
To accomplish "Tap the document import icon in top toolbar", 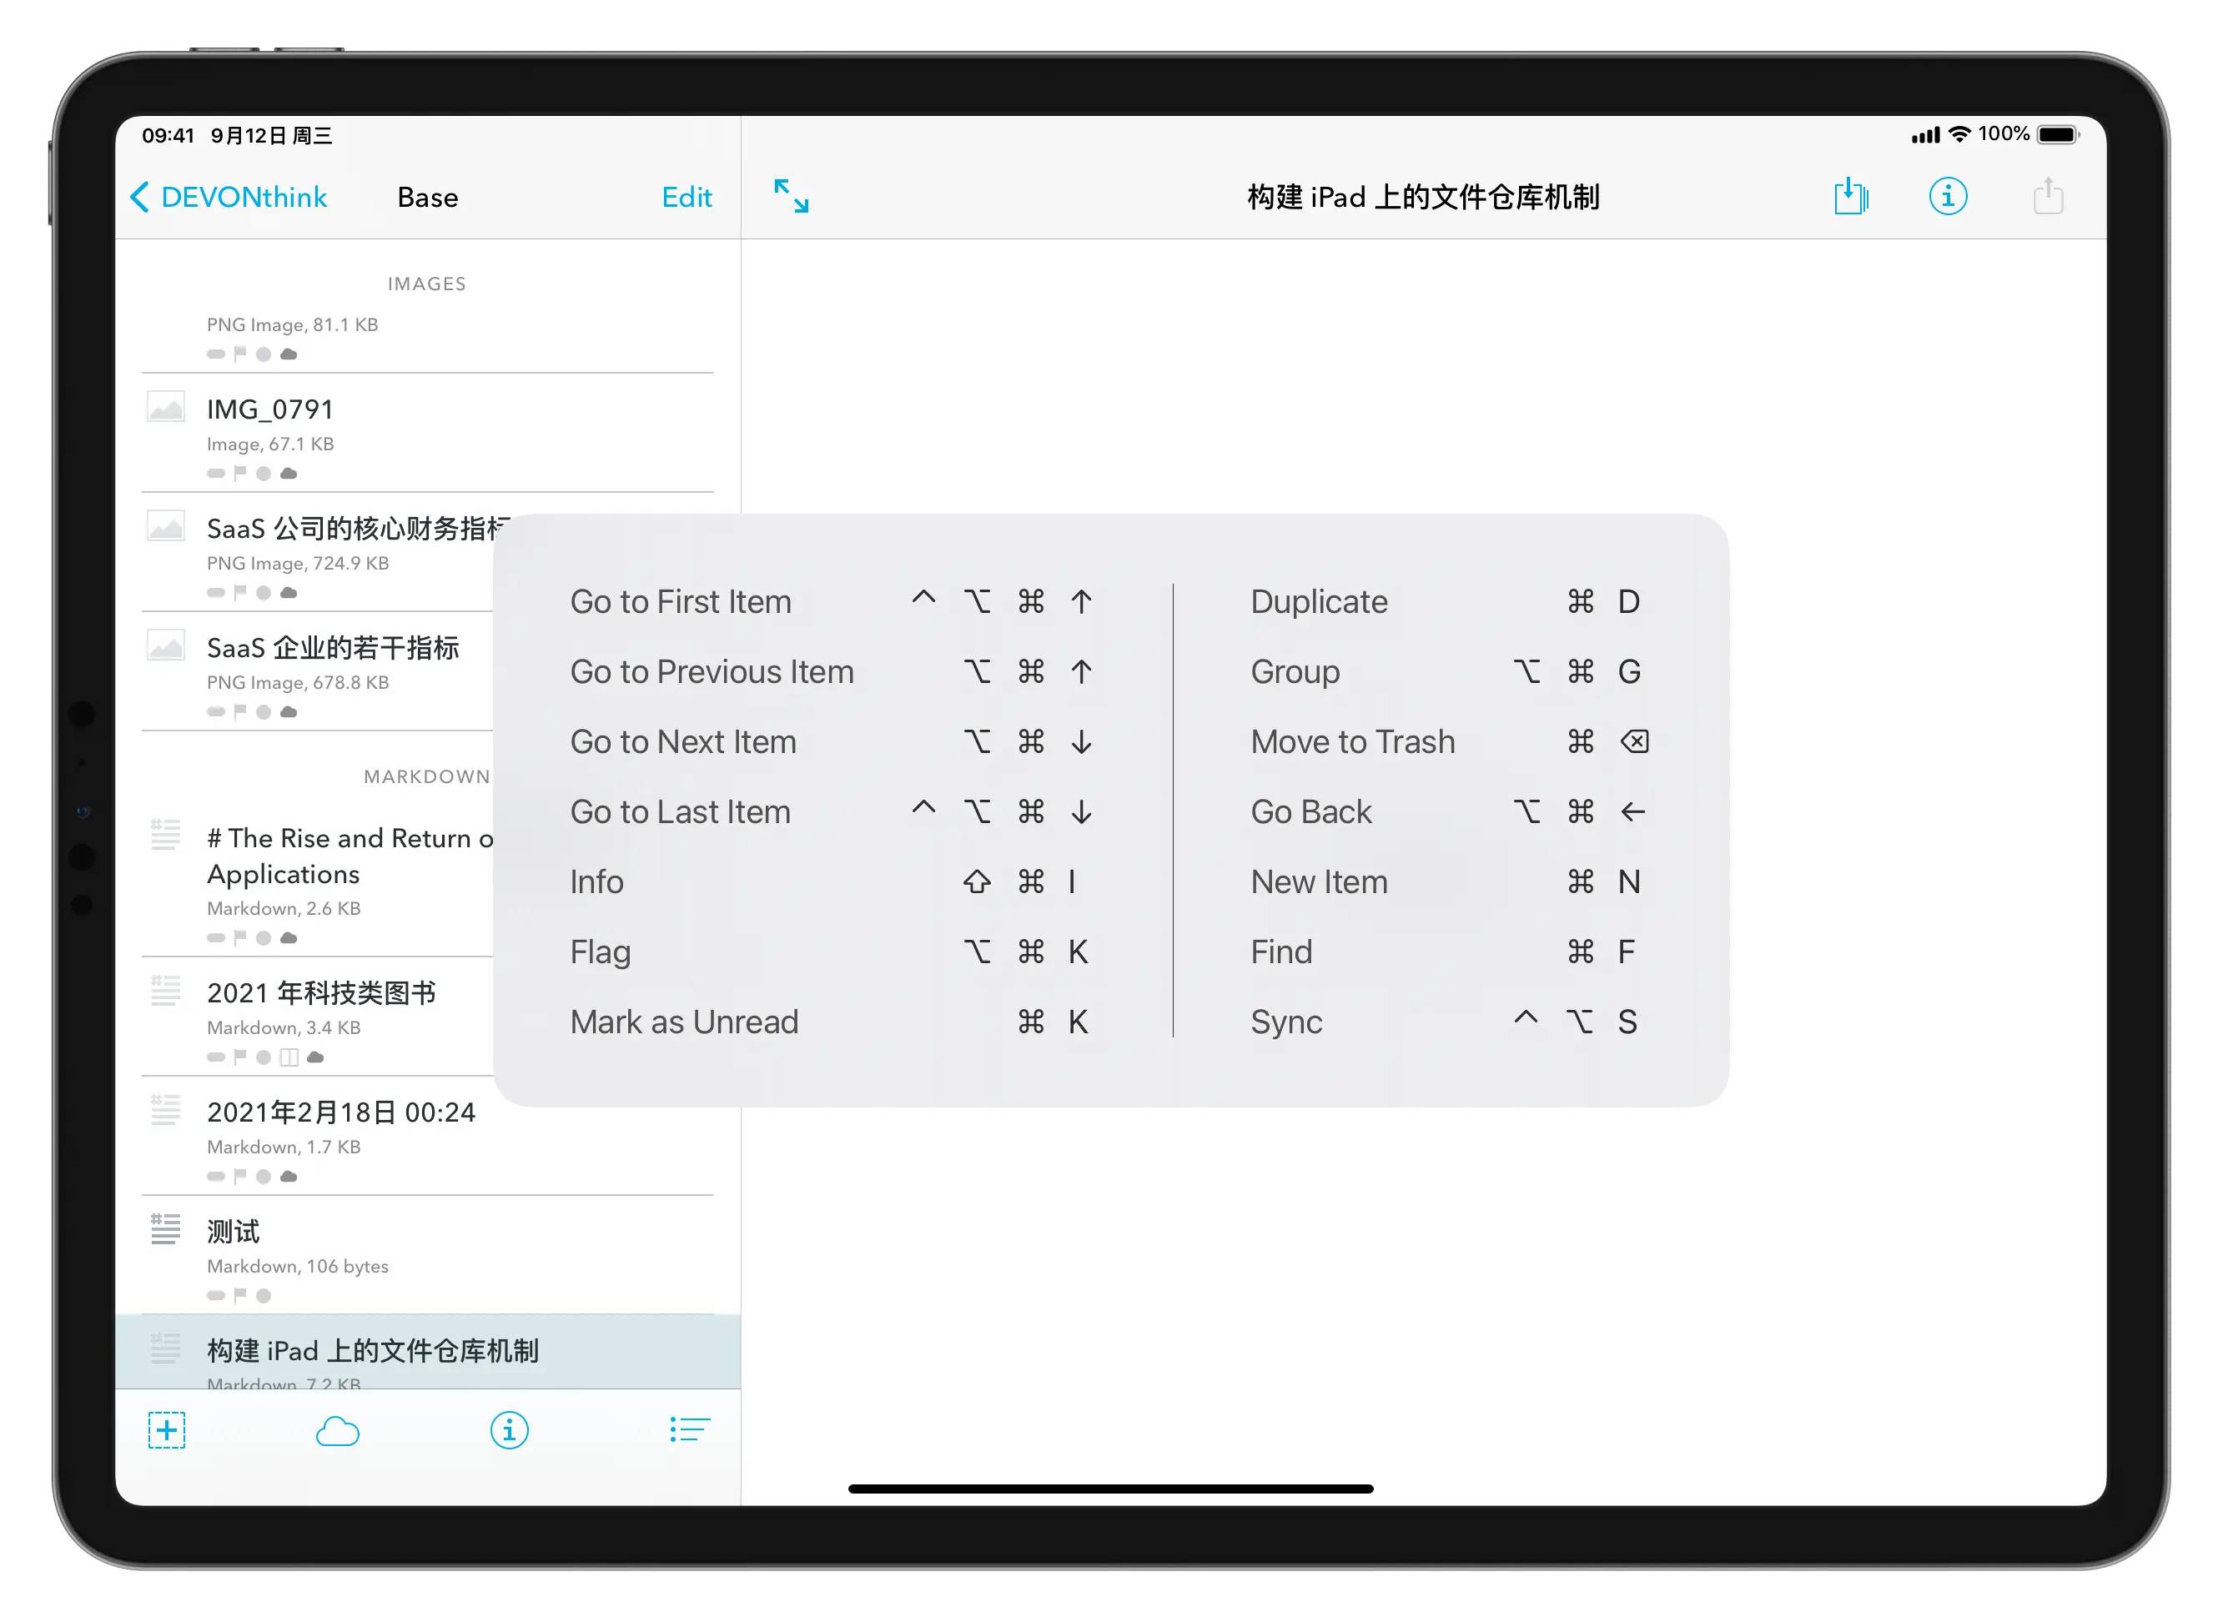I will (x=1850, y=196).
